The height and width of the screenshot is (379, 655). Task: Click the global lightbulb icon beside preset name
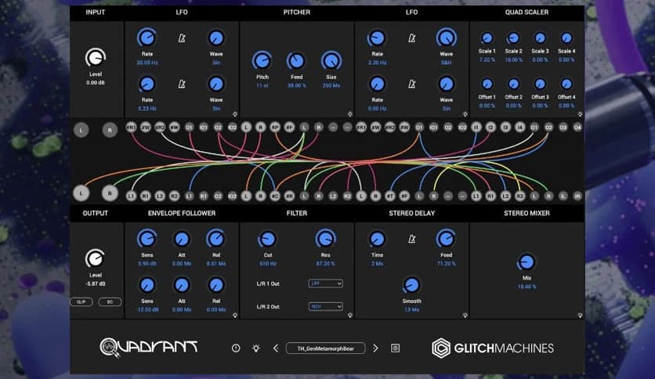tap(256, 348)
